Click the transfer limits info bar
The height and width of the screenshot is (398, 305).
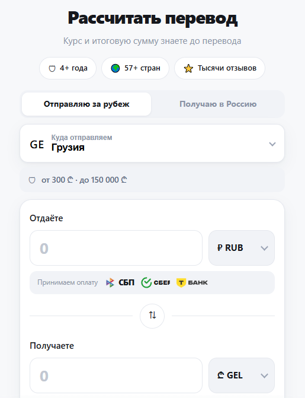[x=152, y=180]
